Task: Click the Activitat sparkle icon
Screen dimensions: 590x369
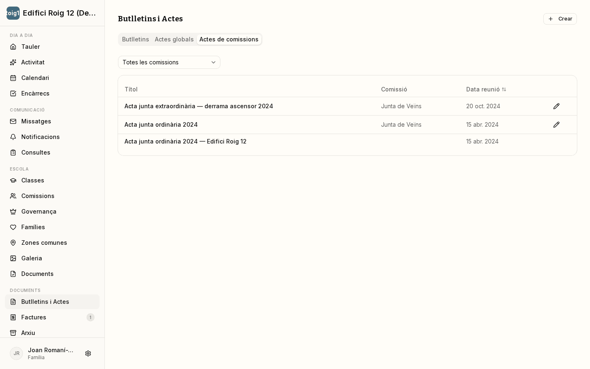Action: point(13,62)
